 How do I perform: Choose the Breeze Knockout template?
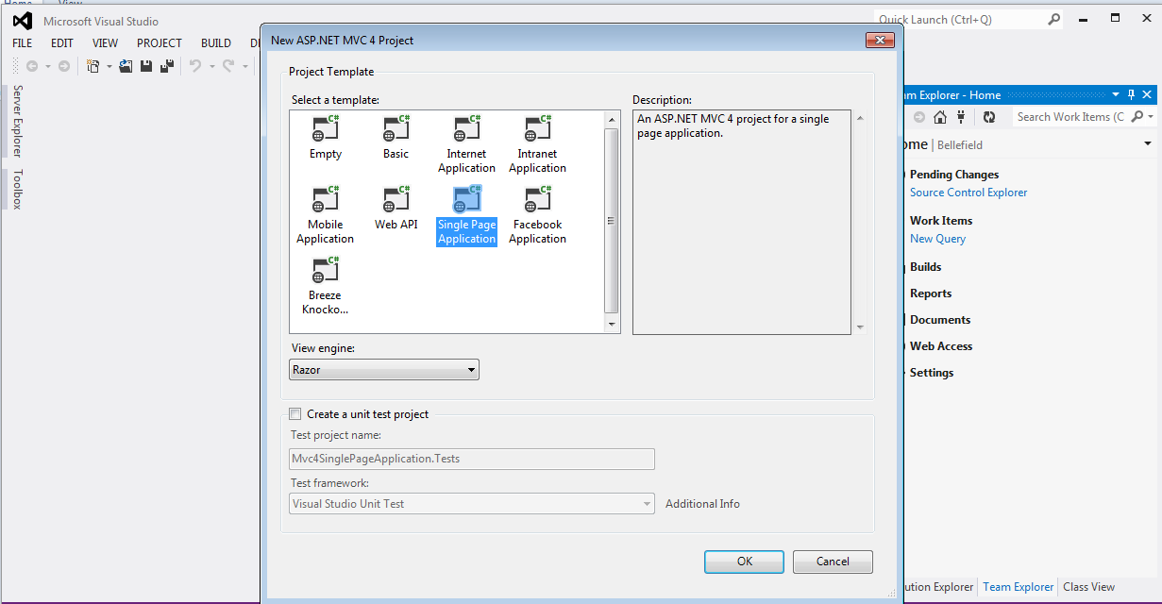coord(326,286)
